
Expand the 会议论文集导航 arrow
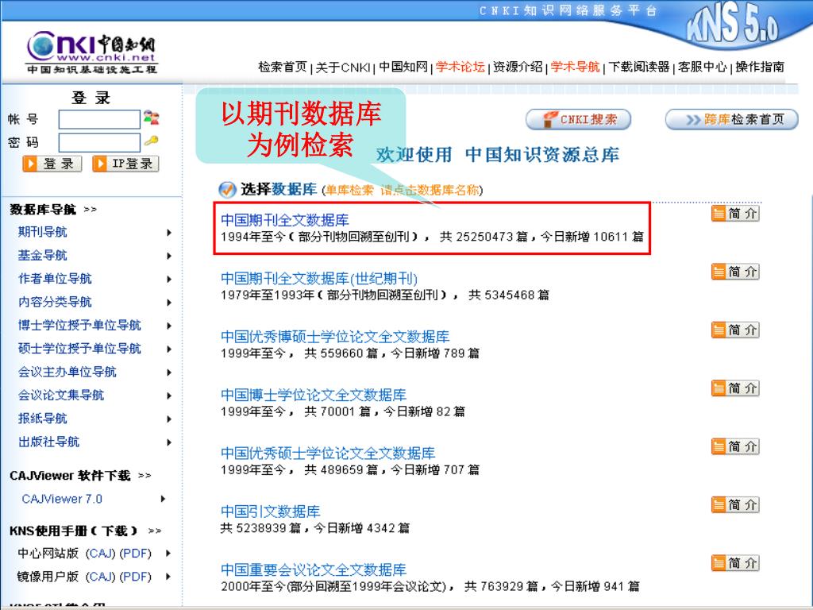(x=169, y=396)
